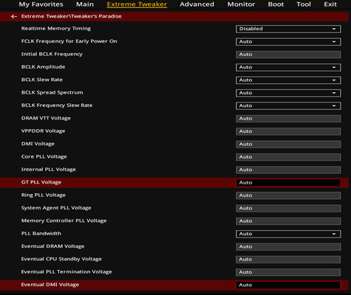Click the back arrow in the breadcrumb bar
This screenshot has width=351, height=295.
click(x=14, y=16)
